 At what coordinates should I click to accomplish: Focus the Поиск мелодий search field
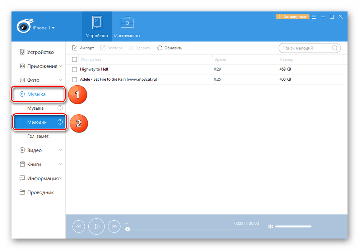[309, 48]
